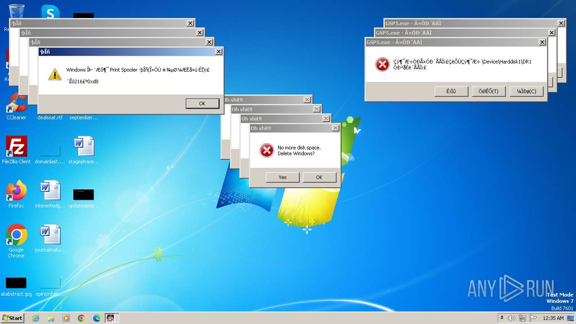This screenshot has height=324, width=576.
Task: Close the front "Oh shit!!" dialog
Action: pyautogui.click(x=335, y=128)
